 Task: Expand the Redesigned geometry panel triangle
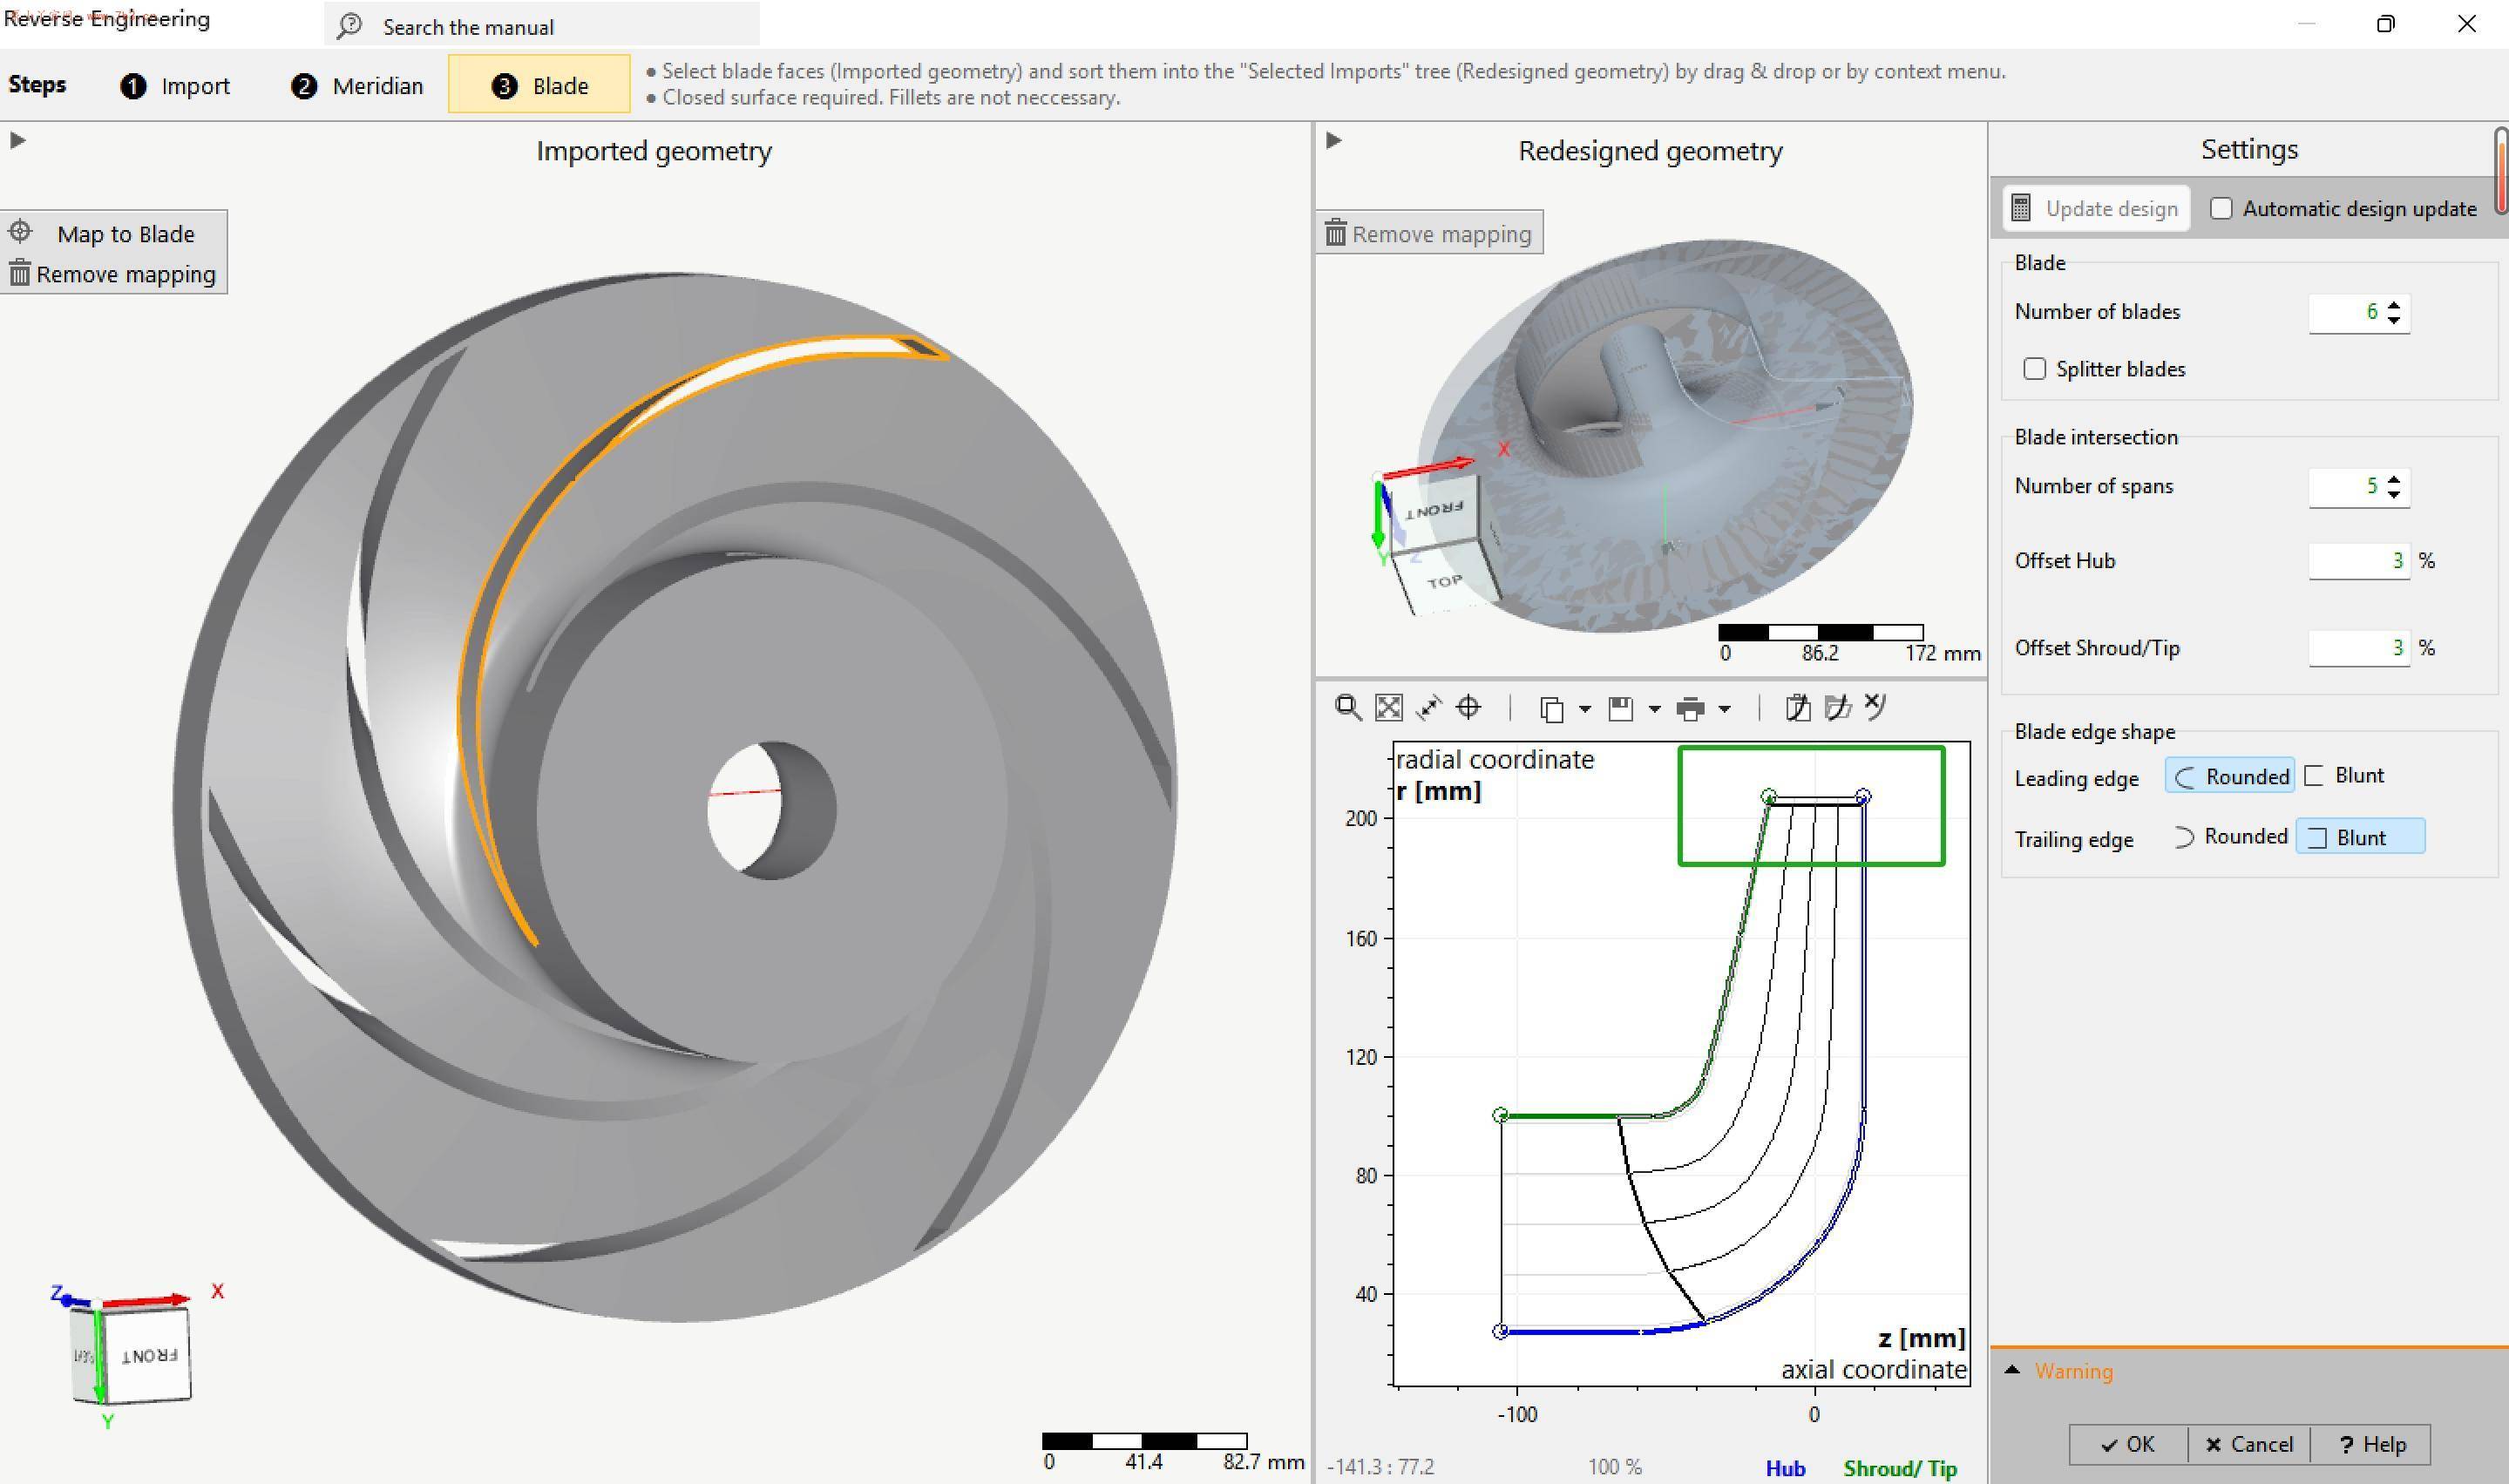1333,140
